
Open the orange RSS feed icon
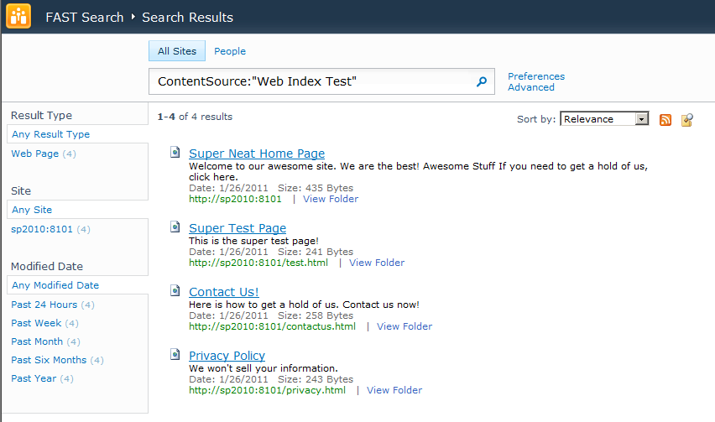[665, 119]
